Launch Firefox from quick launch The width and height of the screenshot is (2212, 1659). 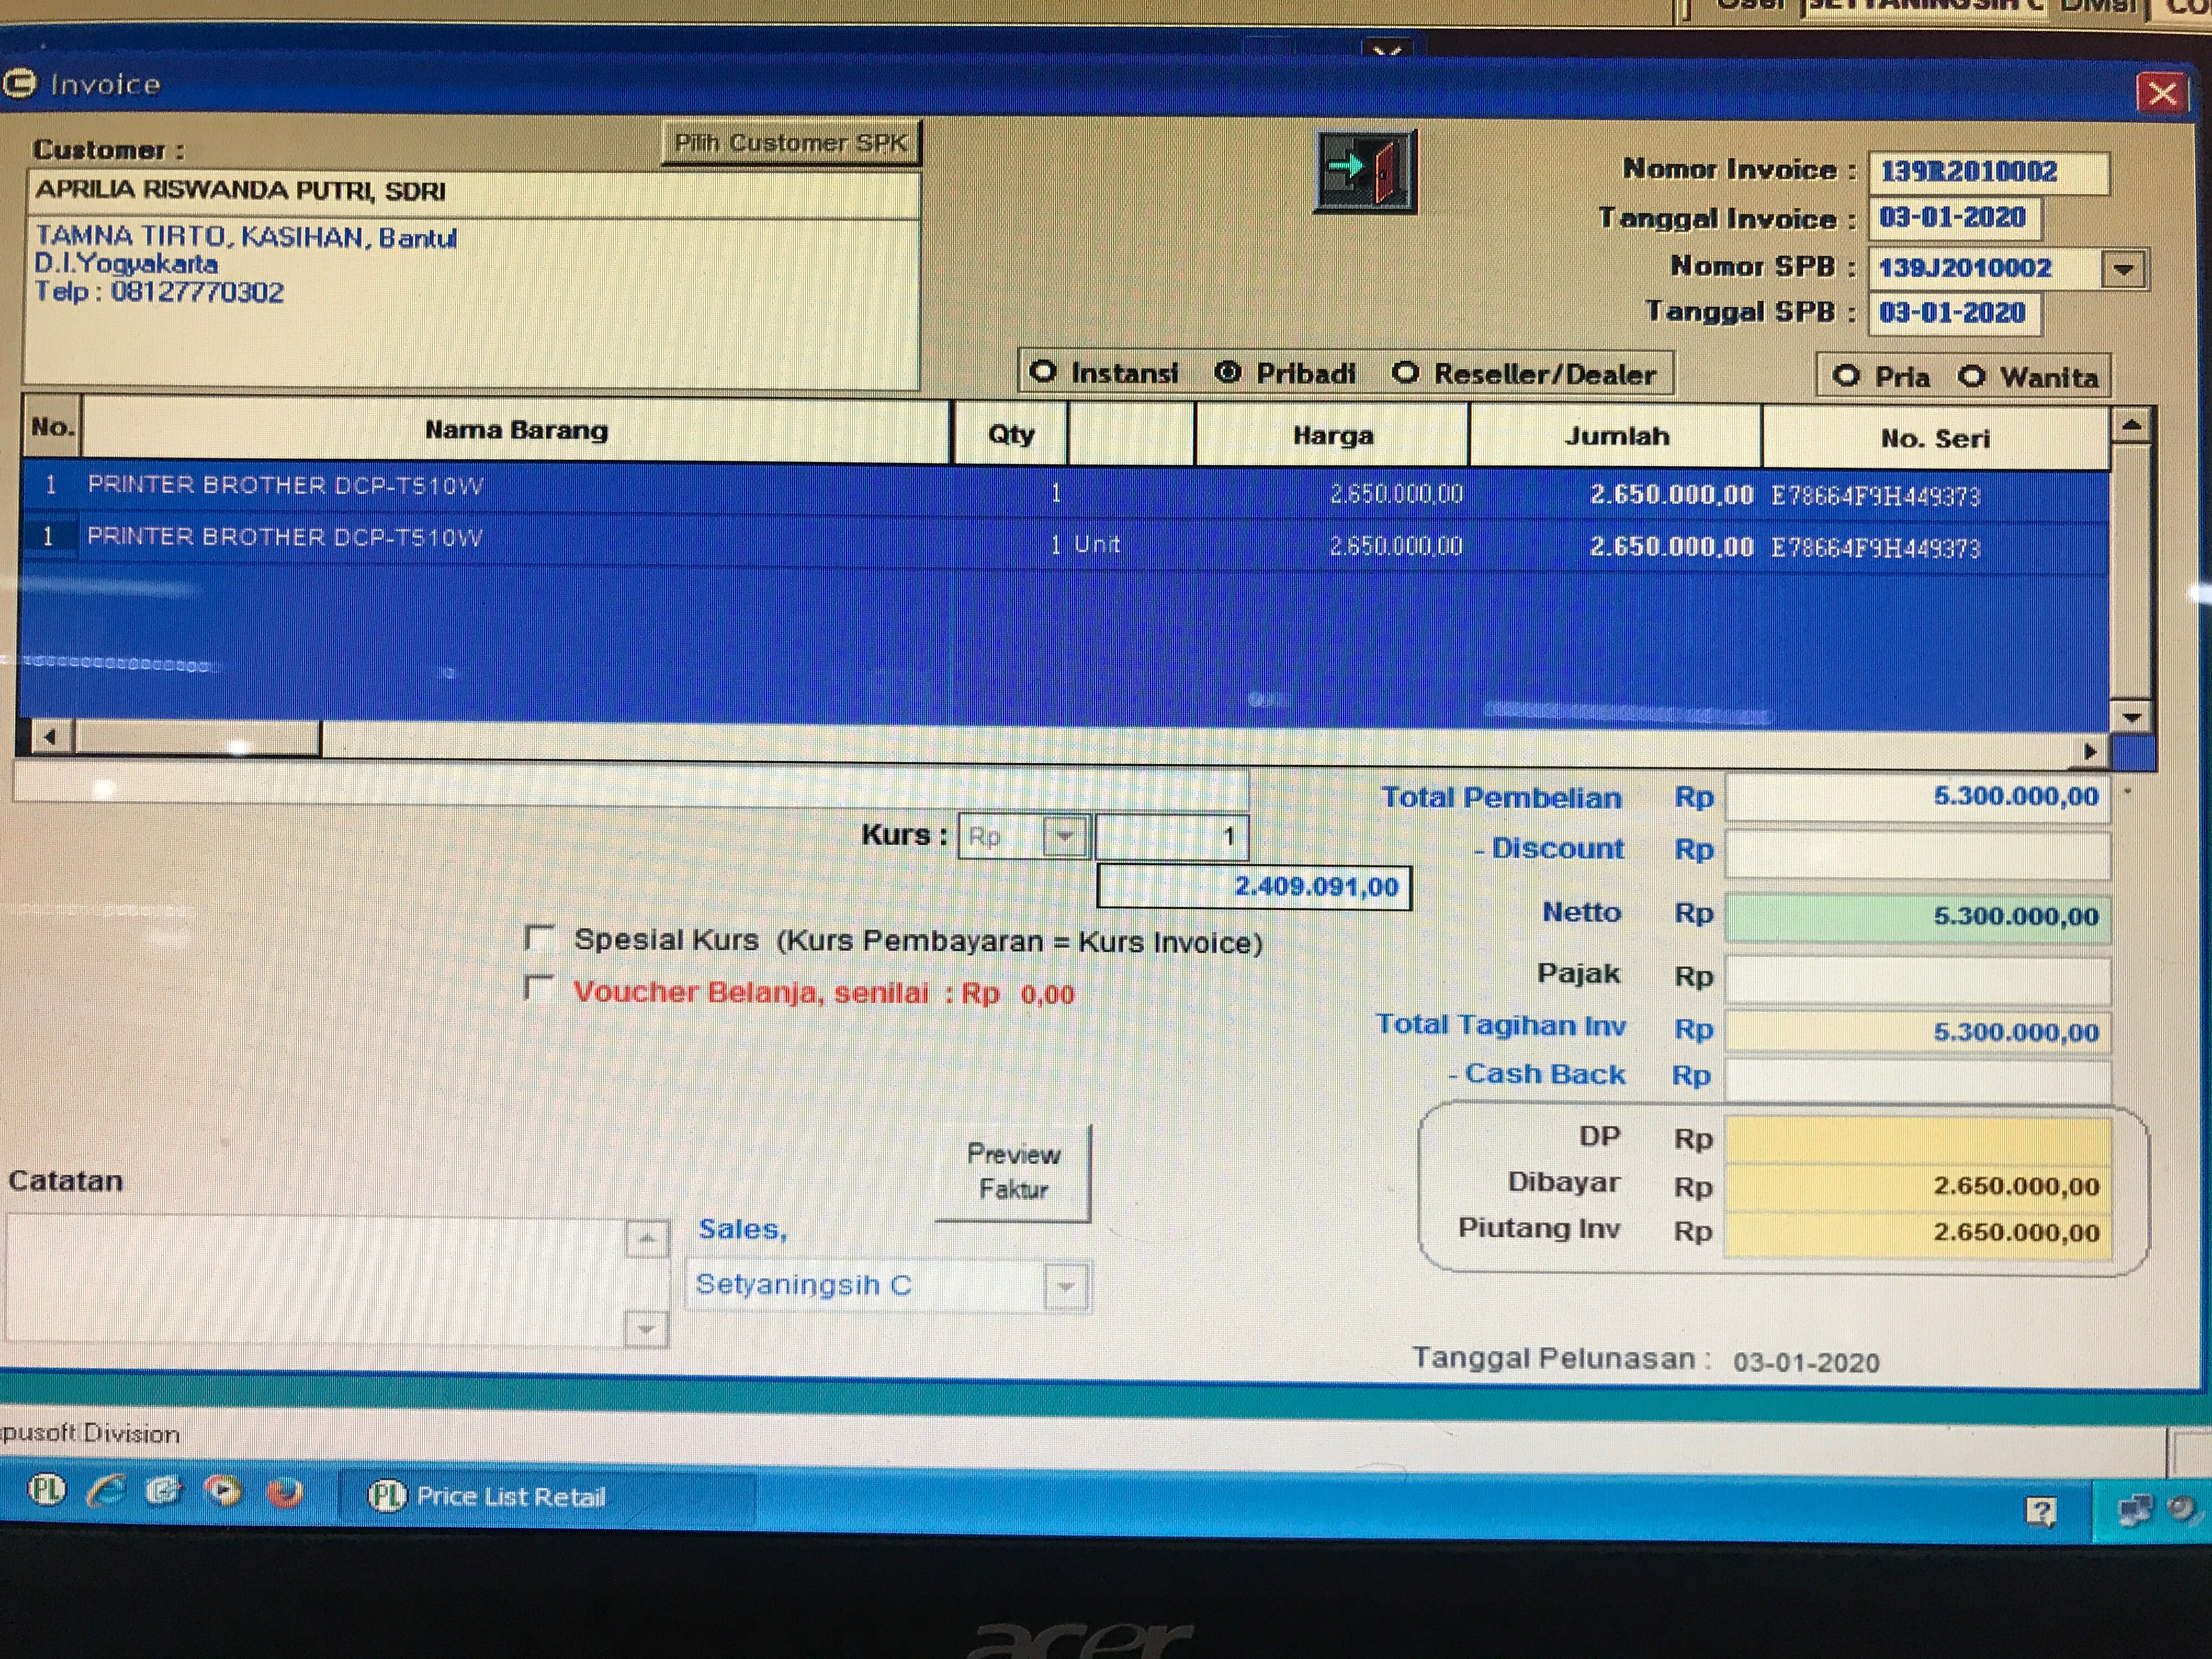(x=285, y=1493)
